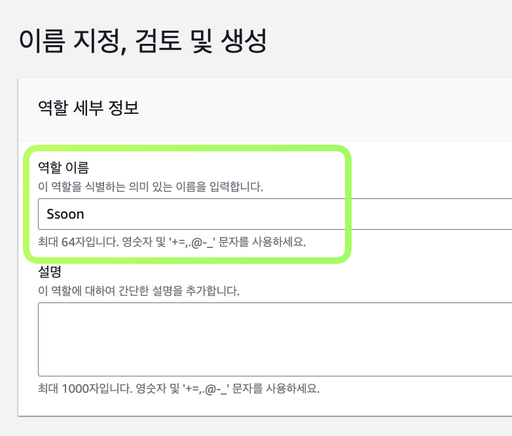The width and height of the screenshot is (512, 436).
Task: Select the page title 이름 지정, 검토 및 생성
Action: click(x=143, y=41)
